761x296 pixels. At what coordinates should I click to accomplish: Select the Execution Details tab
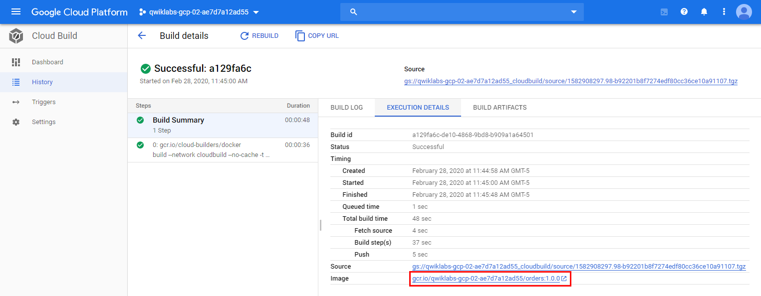pyautogui.click(x=418, y=108)
